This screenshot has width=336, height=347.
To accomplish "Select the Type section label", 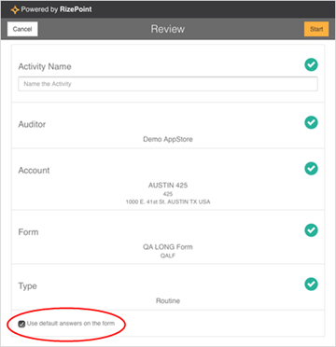I will [27, 286].
